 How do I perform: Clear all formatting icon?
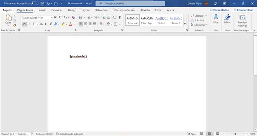pos(73,17)
